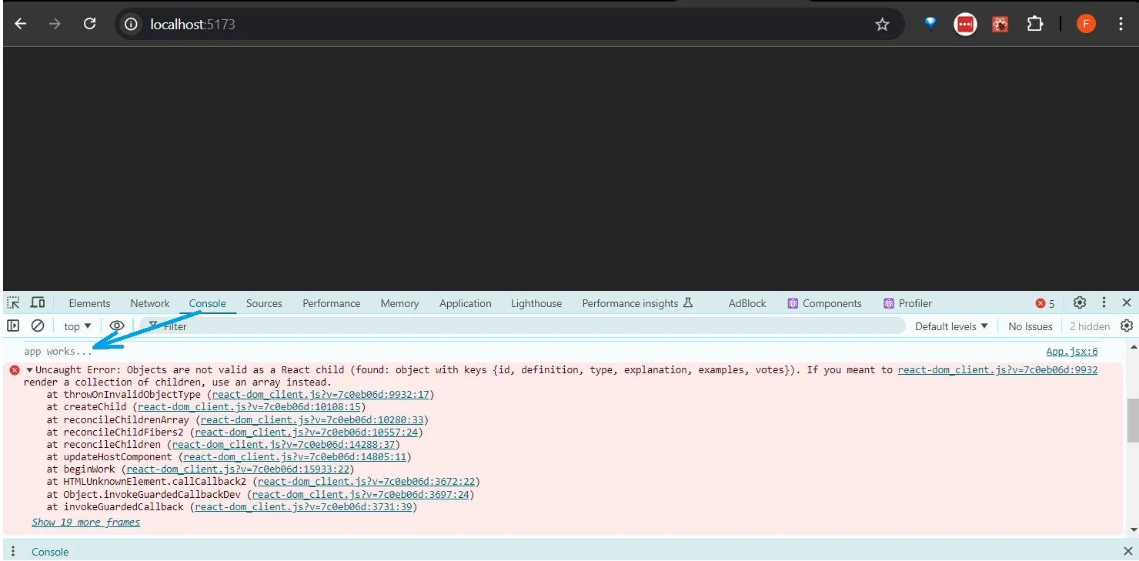Viewport: 1139px width, 561px height.
Task: Open the AdBlock tab
Action: [747, 303]
